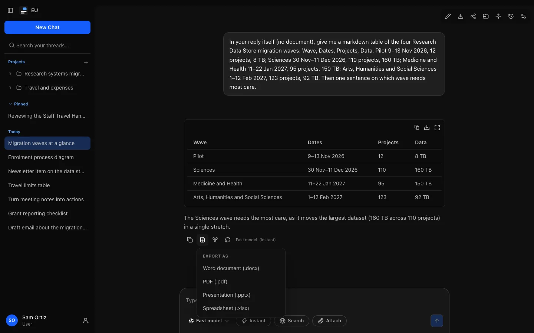
Task: Expand the table to fullscreen
Action: pyautogui.click(x=437, y=127)
